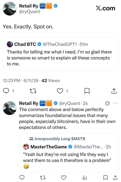The image size is (121, 182).
Task: Repost the second Retail Ry post
Action: [43, 177]
